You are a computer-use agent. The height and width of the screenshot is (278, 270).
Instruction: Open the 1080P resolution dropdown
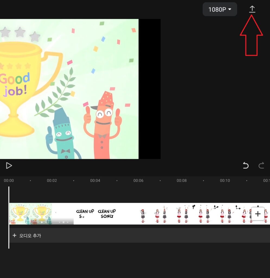tap(220, 10)
